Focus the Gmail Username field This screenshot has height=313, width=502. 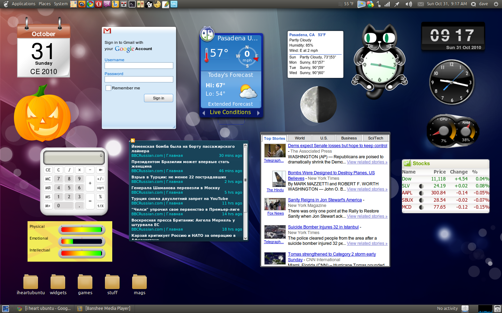coord(139,65)
